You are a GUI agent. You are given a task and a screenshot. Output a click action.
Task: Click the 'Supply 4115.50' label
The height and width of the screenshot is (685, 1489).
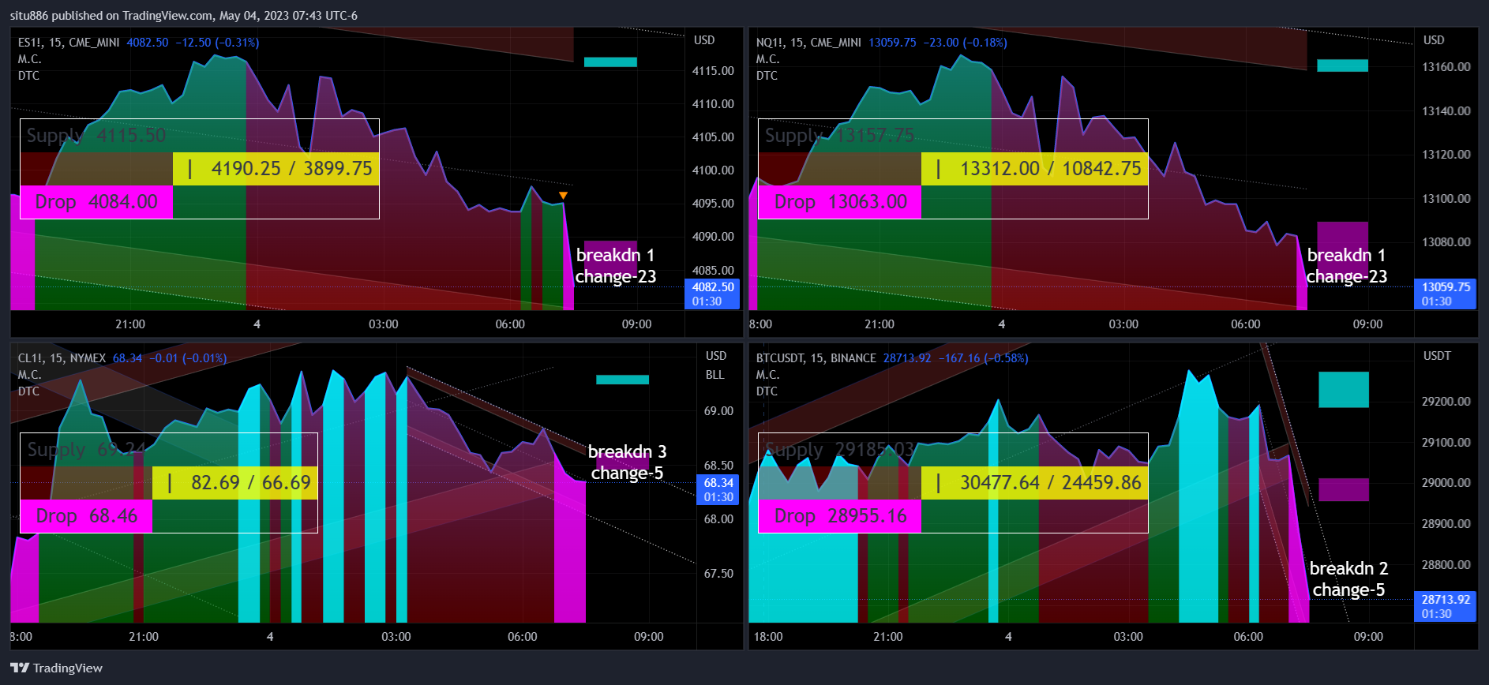[96, 136]
